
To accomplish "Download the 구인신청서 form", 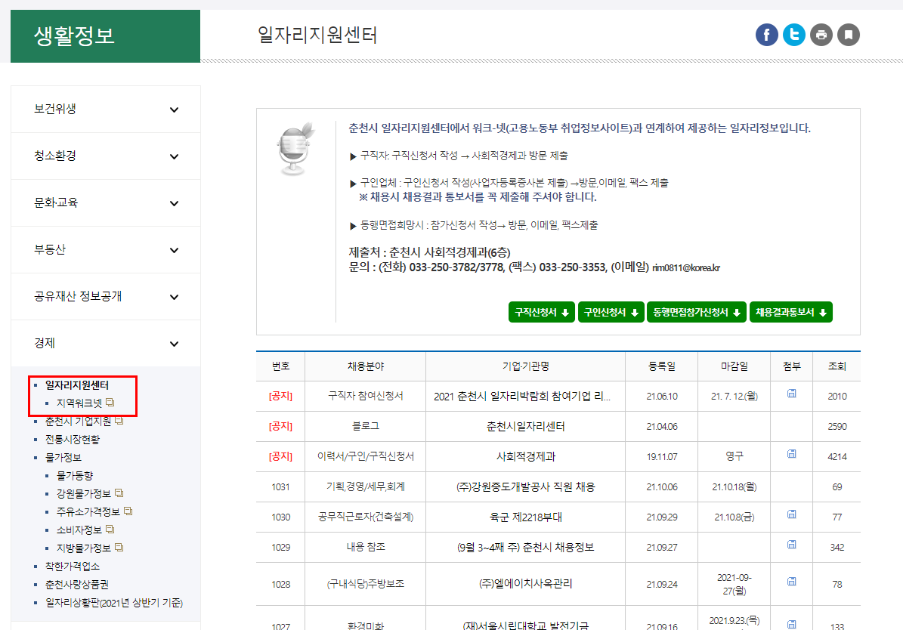I will (611, 312).
